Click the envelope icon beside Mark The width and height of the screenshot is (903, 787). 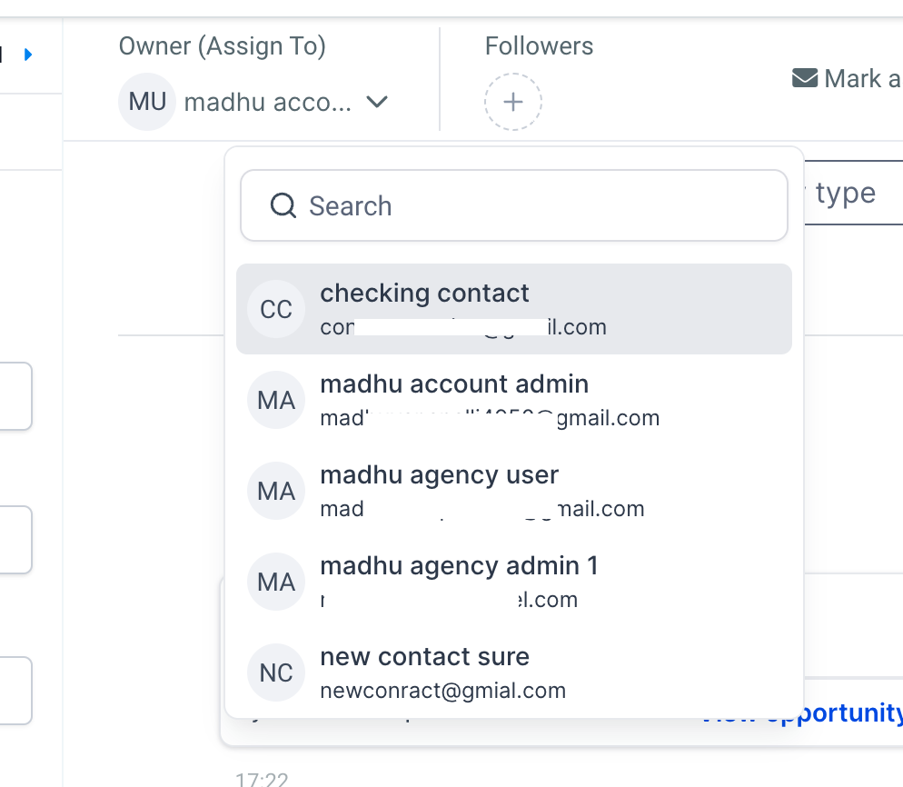point(805,79)
